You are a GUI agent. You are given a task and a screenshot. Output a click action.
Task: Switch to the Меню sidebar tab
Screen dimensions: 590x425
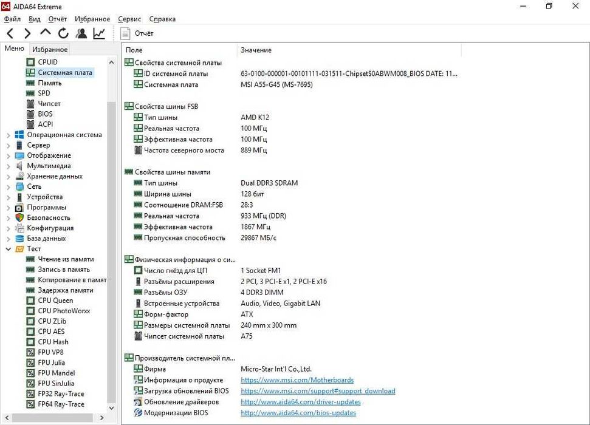pyautogui.click(x=15, y=49)
